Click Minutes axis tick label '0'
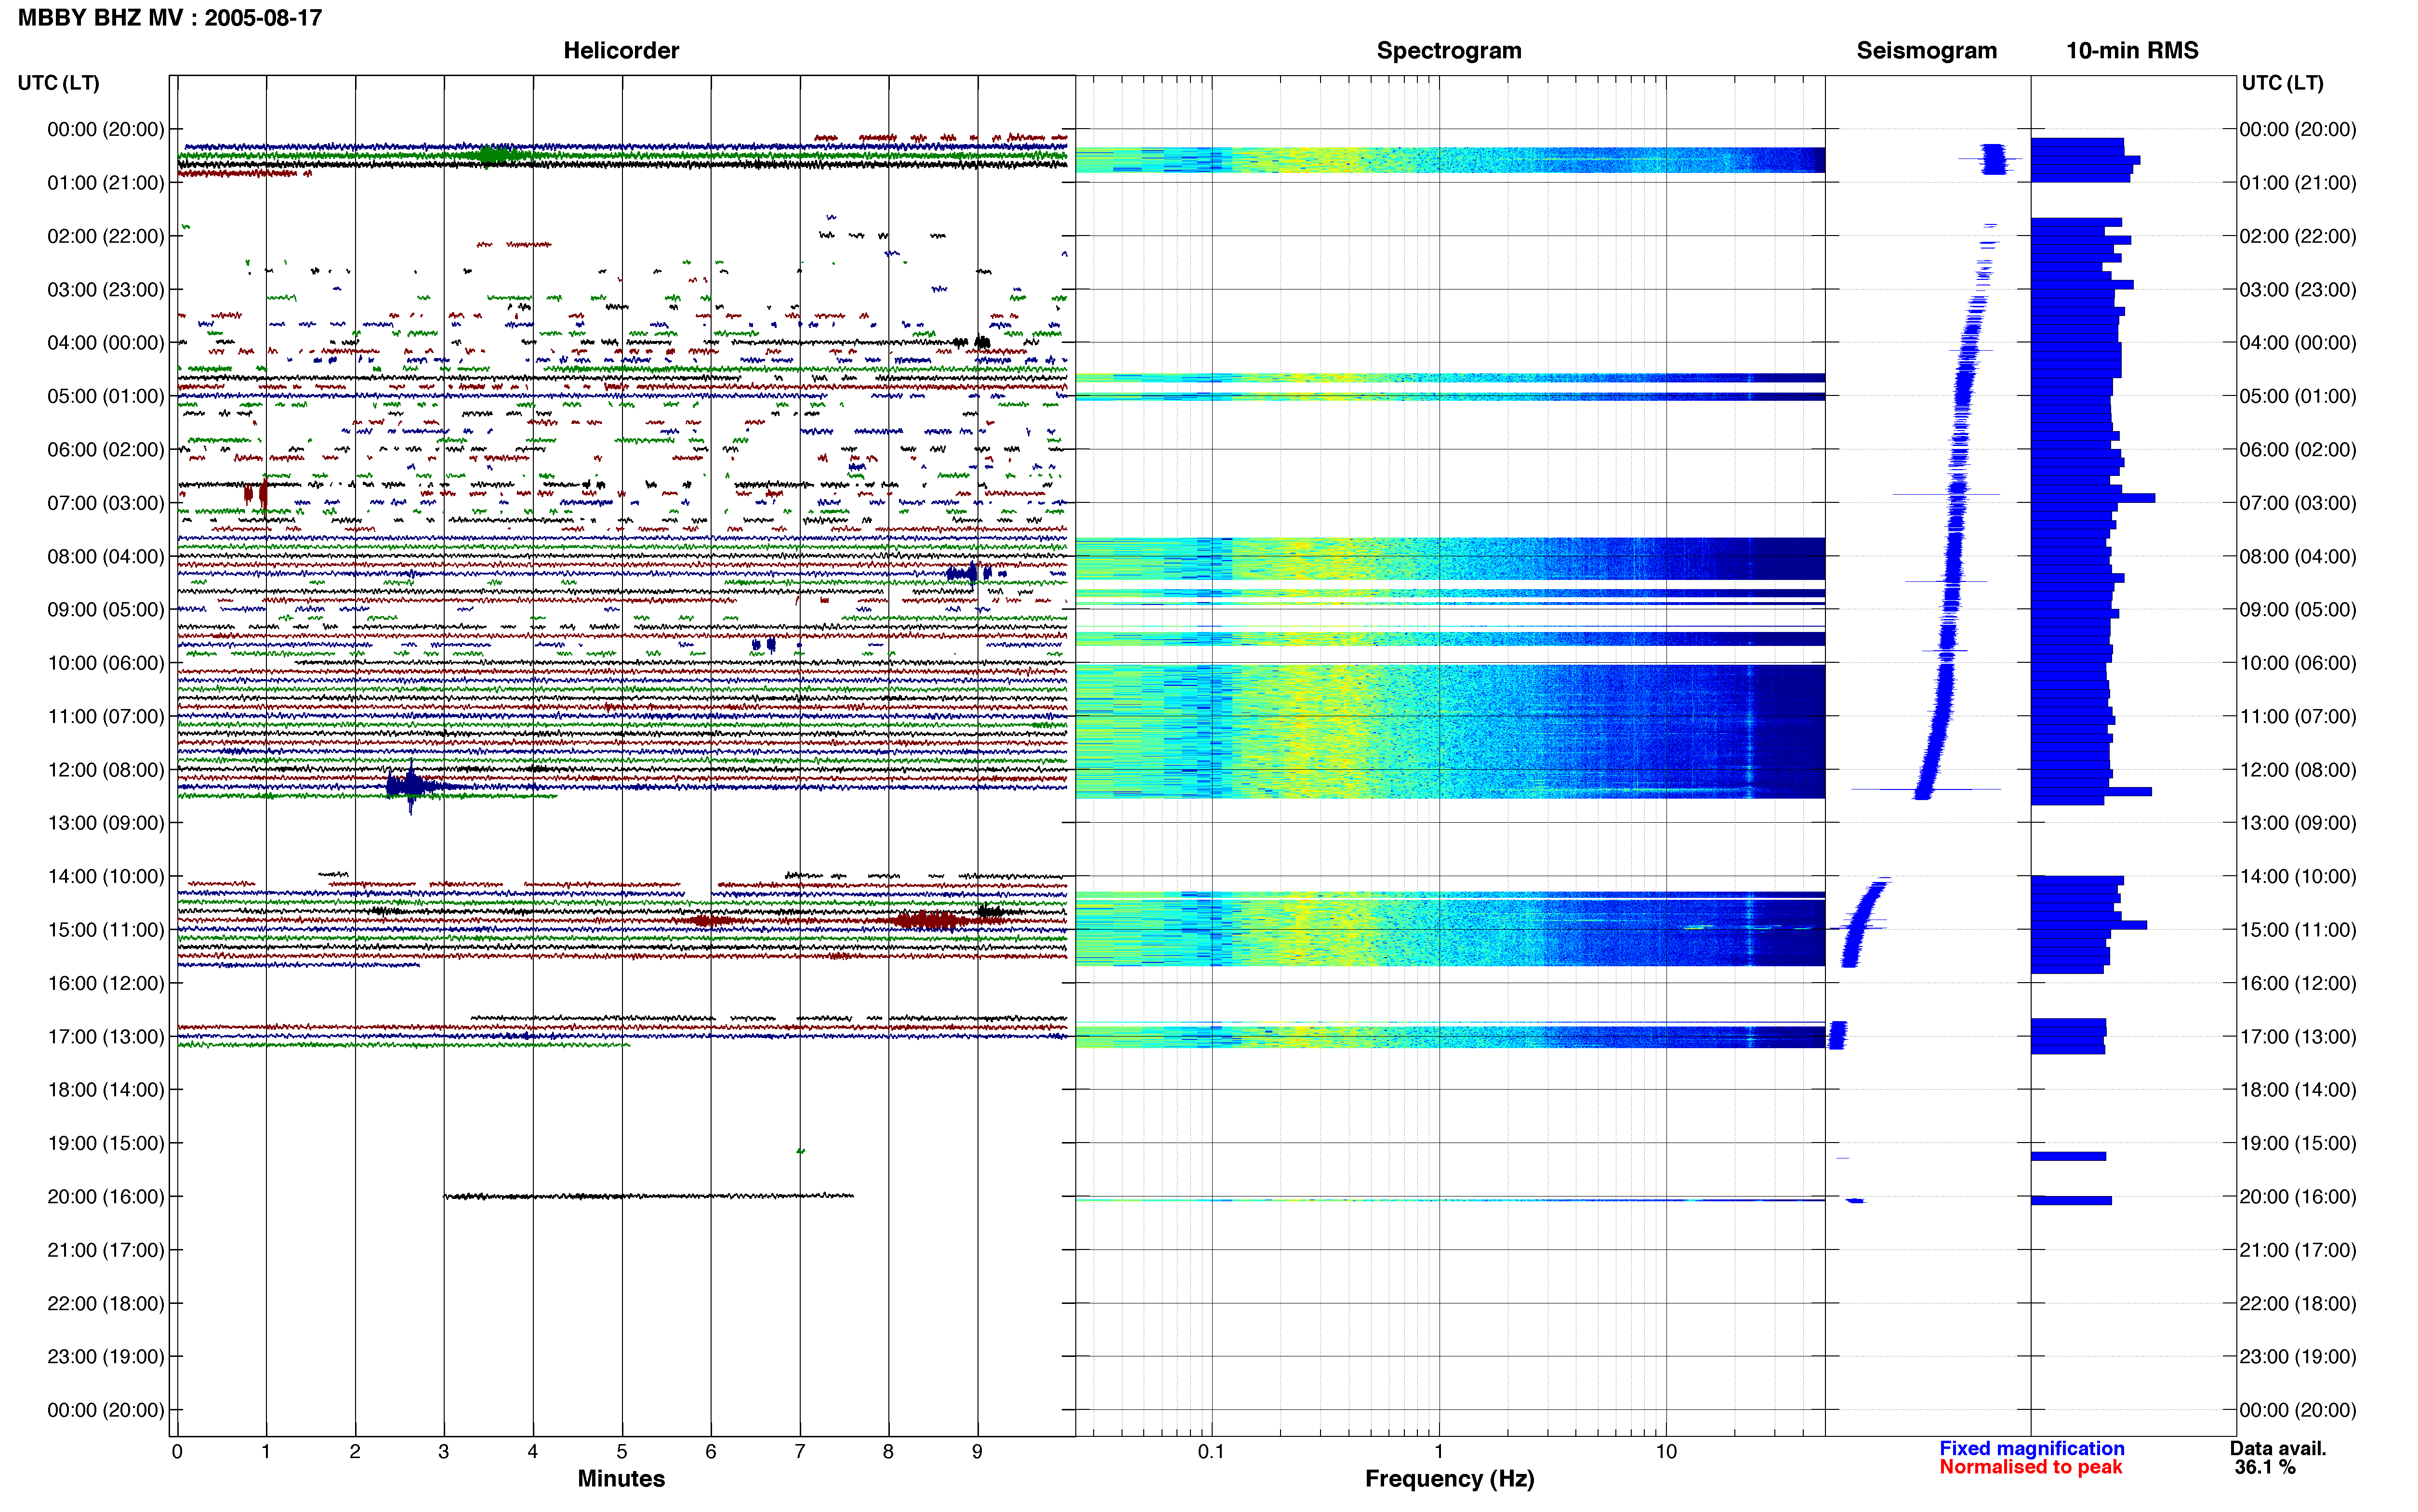 click(x=177, y=1452)
